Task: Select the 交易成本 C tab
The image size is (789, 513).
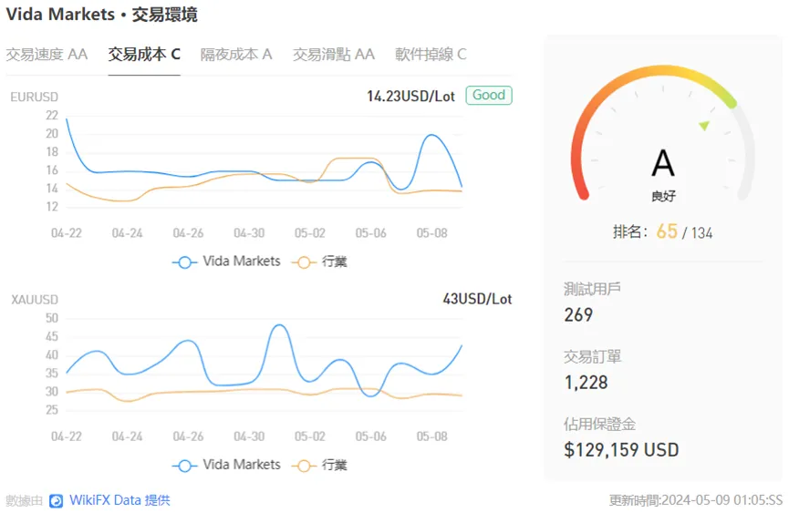Action: 144,55
